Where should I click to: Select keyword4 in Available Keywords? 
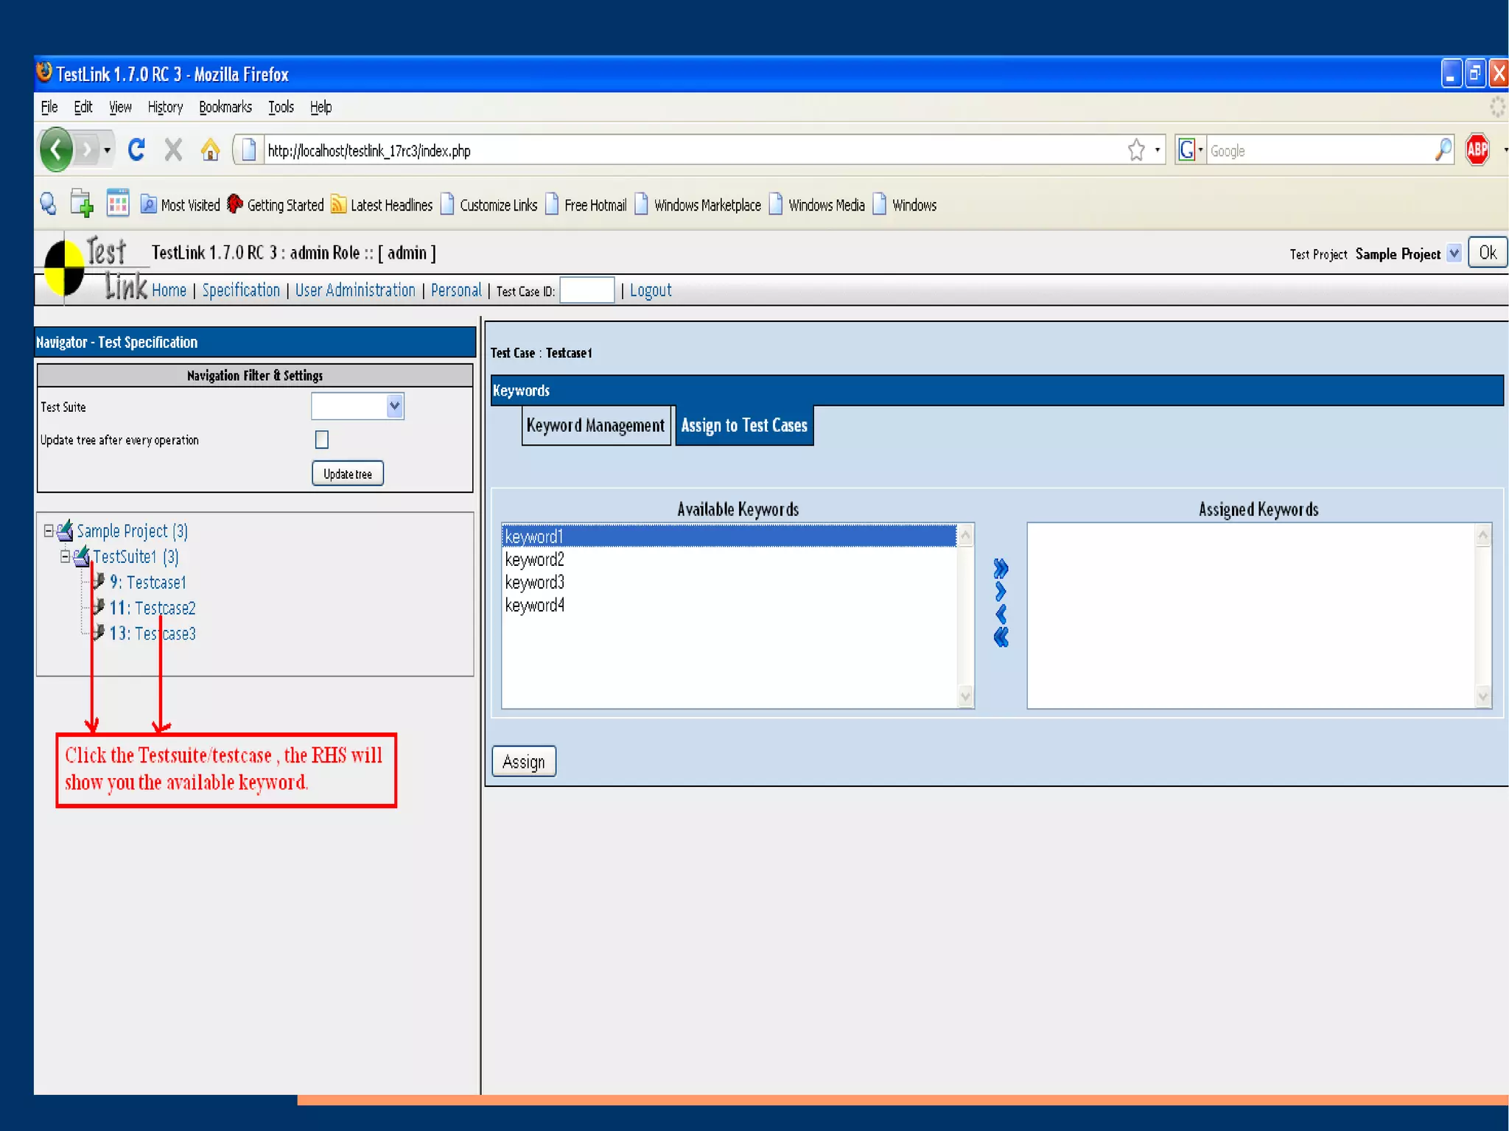point(729,606)
